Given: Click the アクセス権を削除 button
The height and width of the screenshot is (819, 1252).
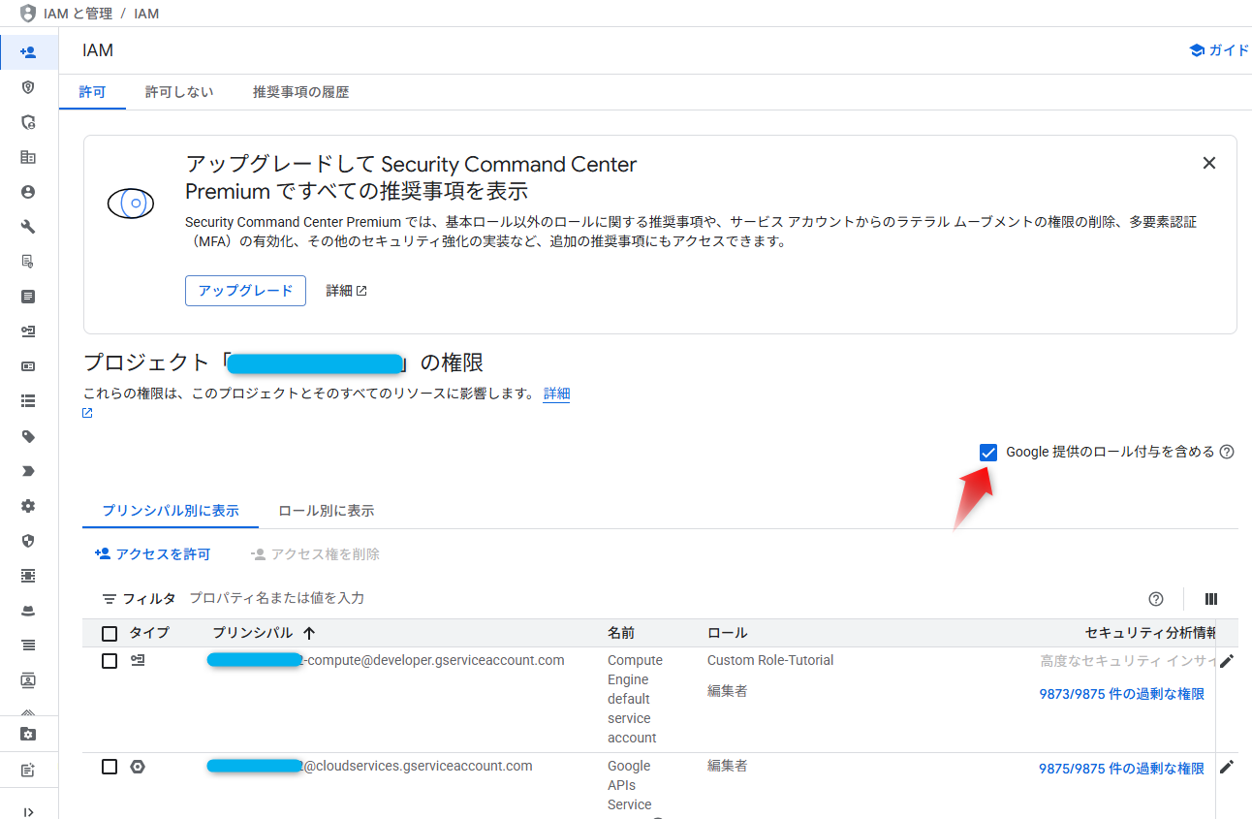Looking at the screenshot, I should click(x=315, y=554).
